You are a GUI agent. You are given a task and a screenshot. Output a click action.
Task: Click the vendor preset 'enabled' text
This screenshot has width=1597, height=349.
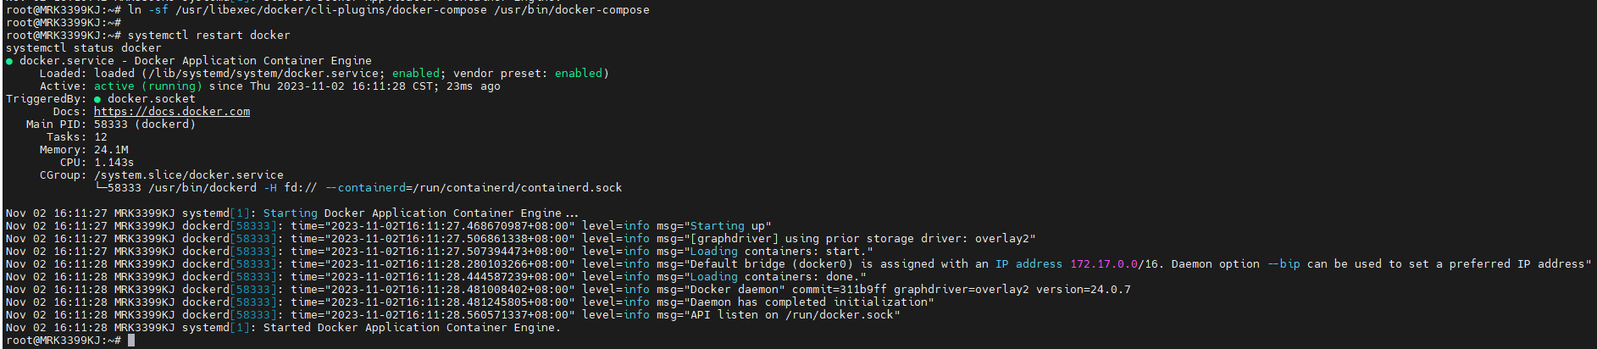[579, 74]
